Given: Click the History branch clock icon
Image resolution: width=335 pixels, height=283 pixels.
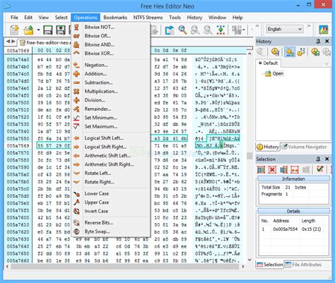Looking at the screenshot, I should [302, 52].
